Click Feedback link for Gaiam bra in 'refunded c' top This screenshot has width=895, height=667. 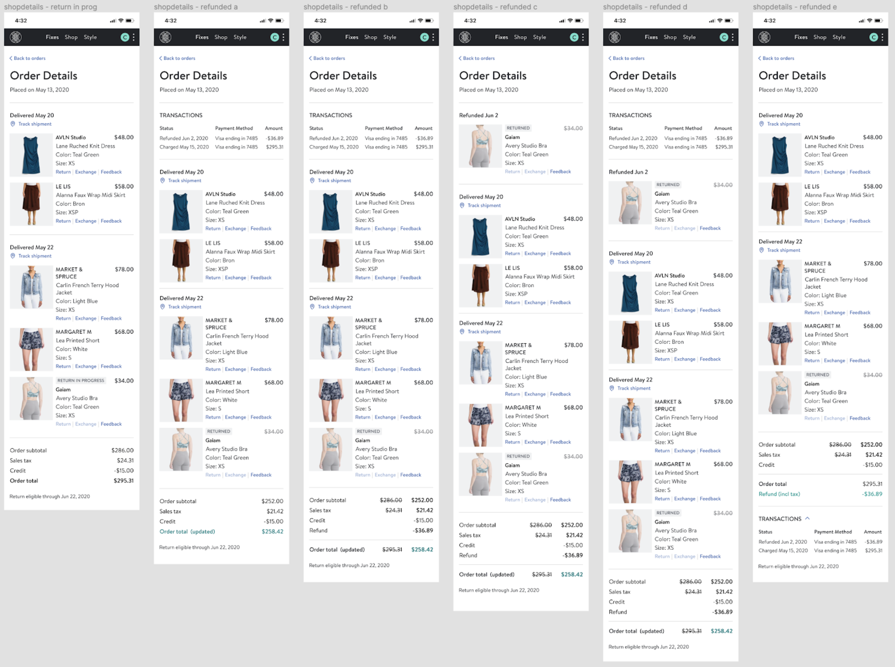pos(560,171)
